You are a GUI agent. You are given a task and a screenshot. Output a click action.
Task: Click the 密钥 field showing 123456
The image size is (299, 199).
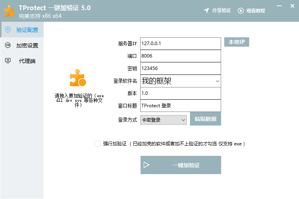(x=181, y=68)
